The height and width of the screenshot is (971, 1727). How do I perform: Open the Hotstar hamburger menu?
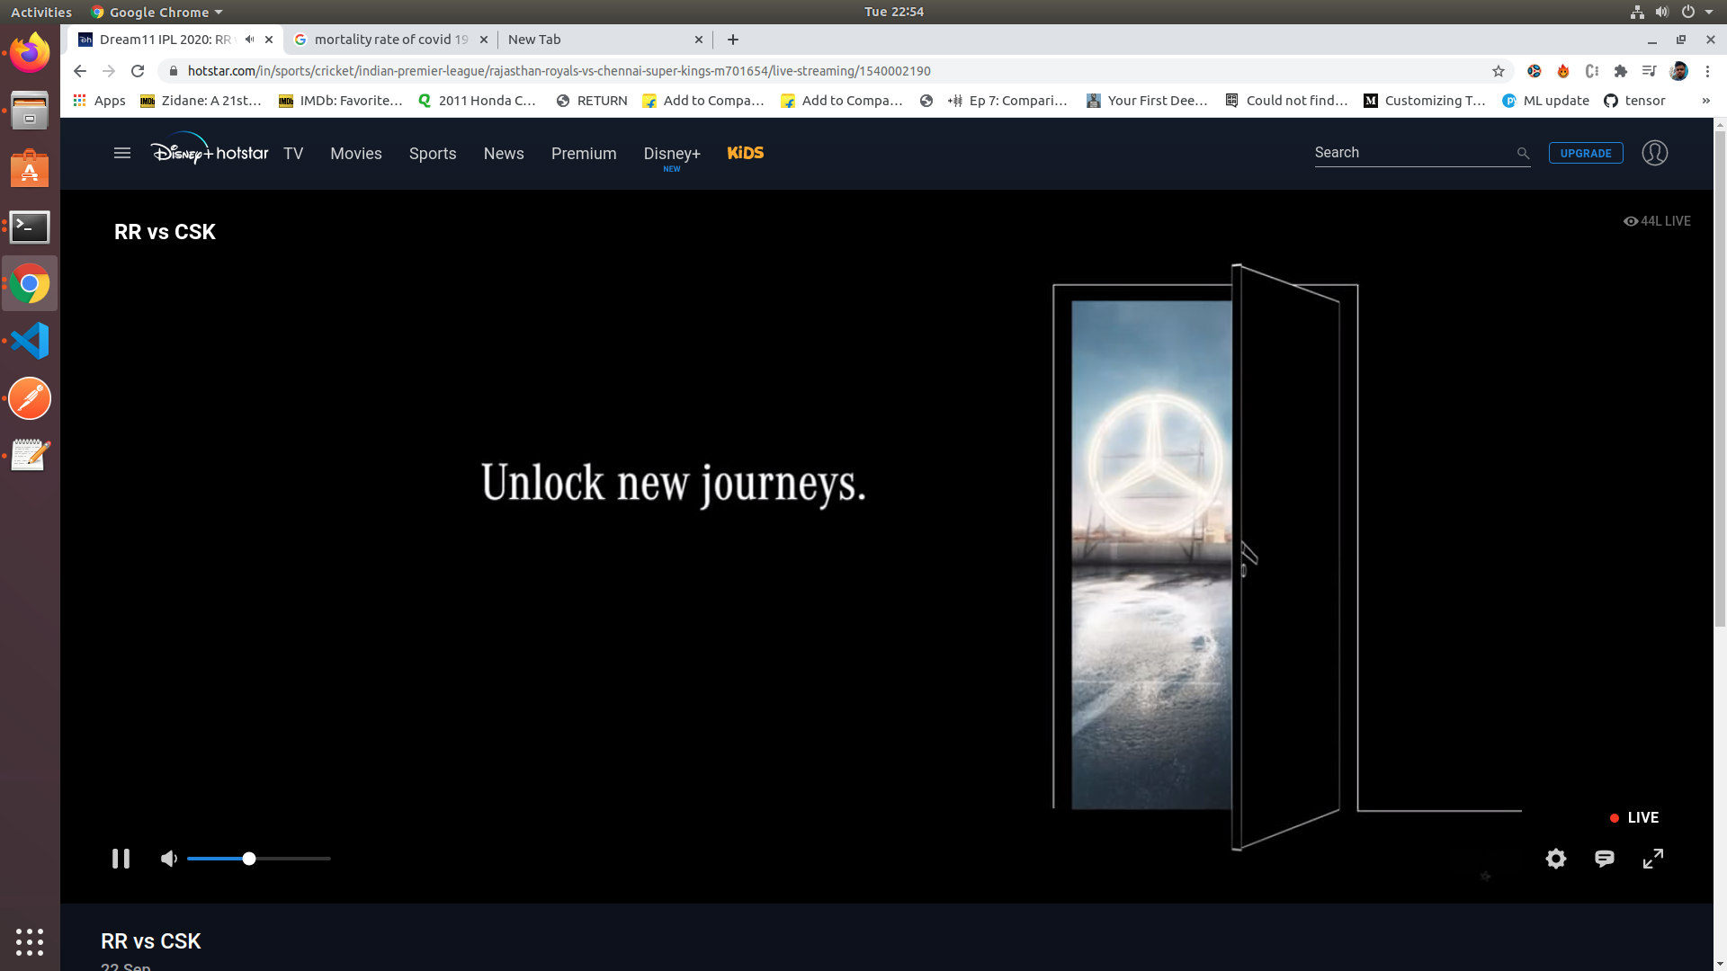pos(122,153)
